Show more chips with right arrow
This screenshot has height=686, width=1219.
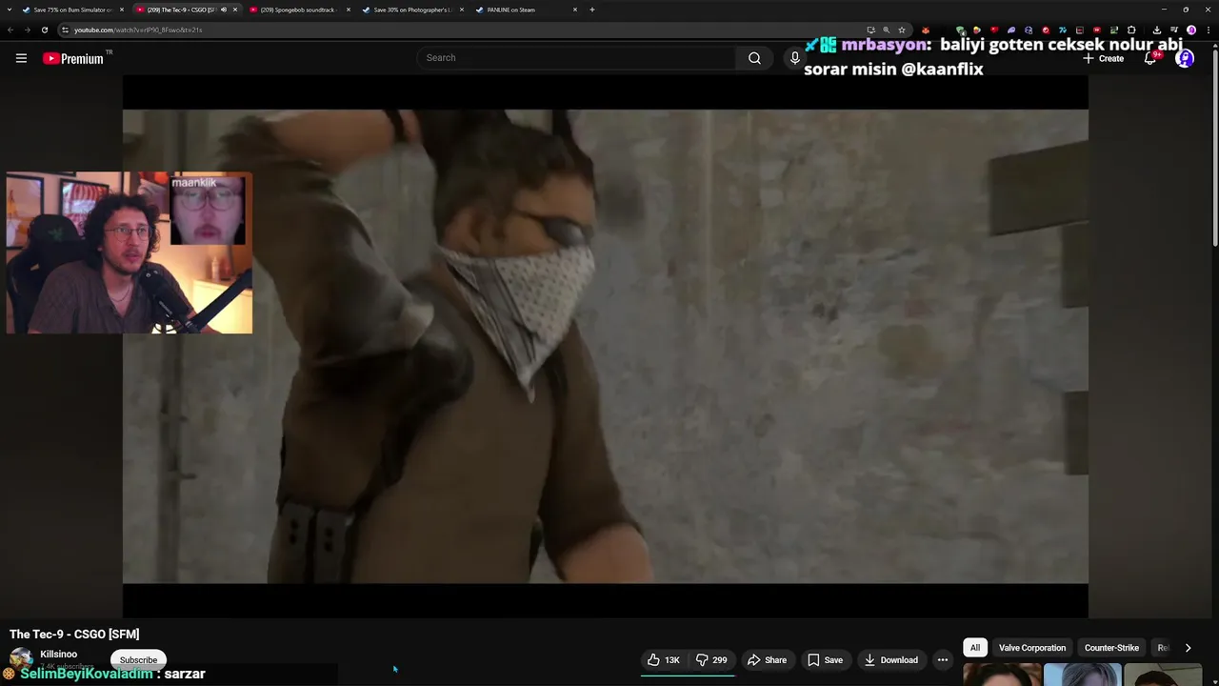click(1188, 648)
